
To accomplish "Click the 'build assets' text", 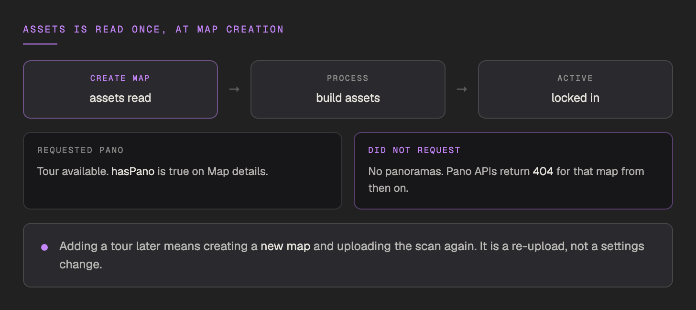I will click(x=348, y=98).
